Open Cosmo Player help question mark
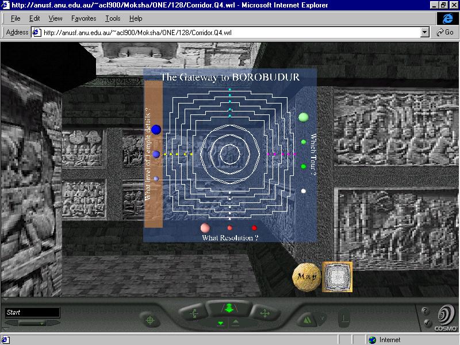Image resolution: width=460 pixels, height=345 pixels. click(425, 311)
